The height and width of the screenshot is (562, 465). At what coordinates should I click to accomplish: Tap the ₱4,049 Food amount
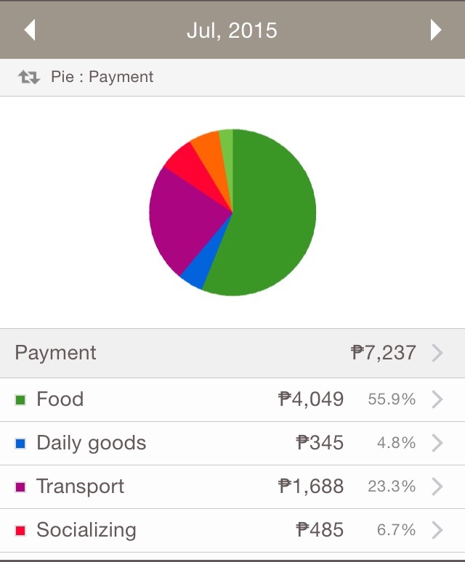tap(311, 399)
